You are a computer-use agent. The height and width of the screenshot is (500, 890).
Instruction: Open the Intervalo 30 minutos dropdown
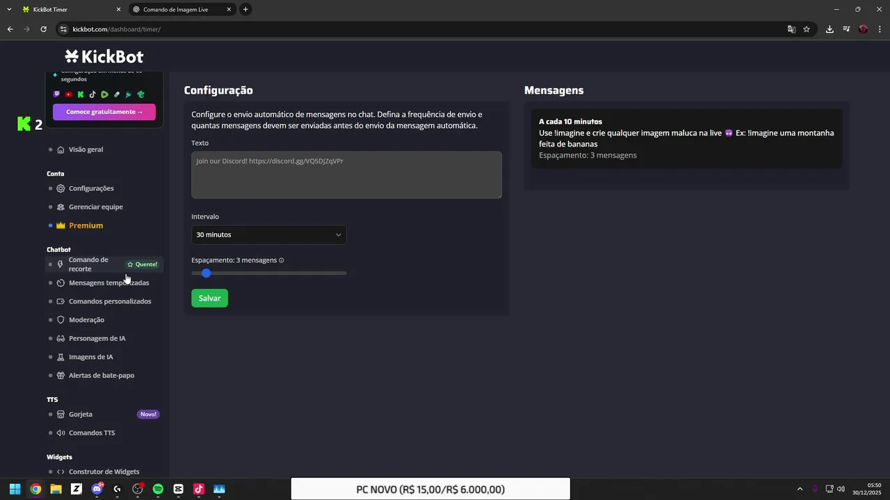268,235
